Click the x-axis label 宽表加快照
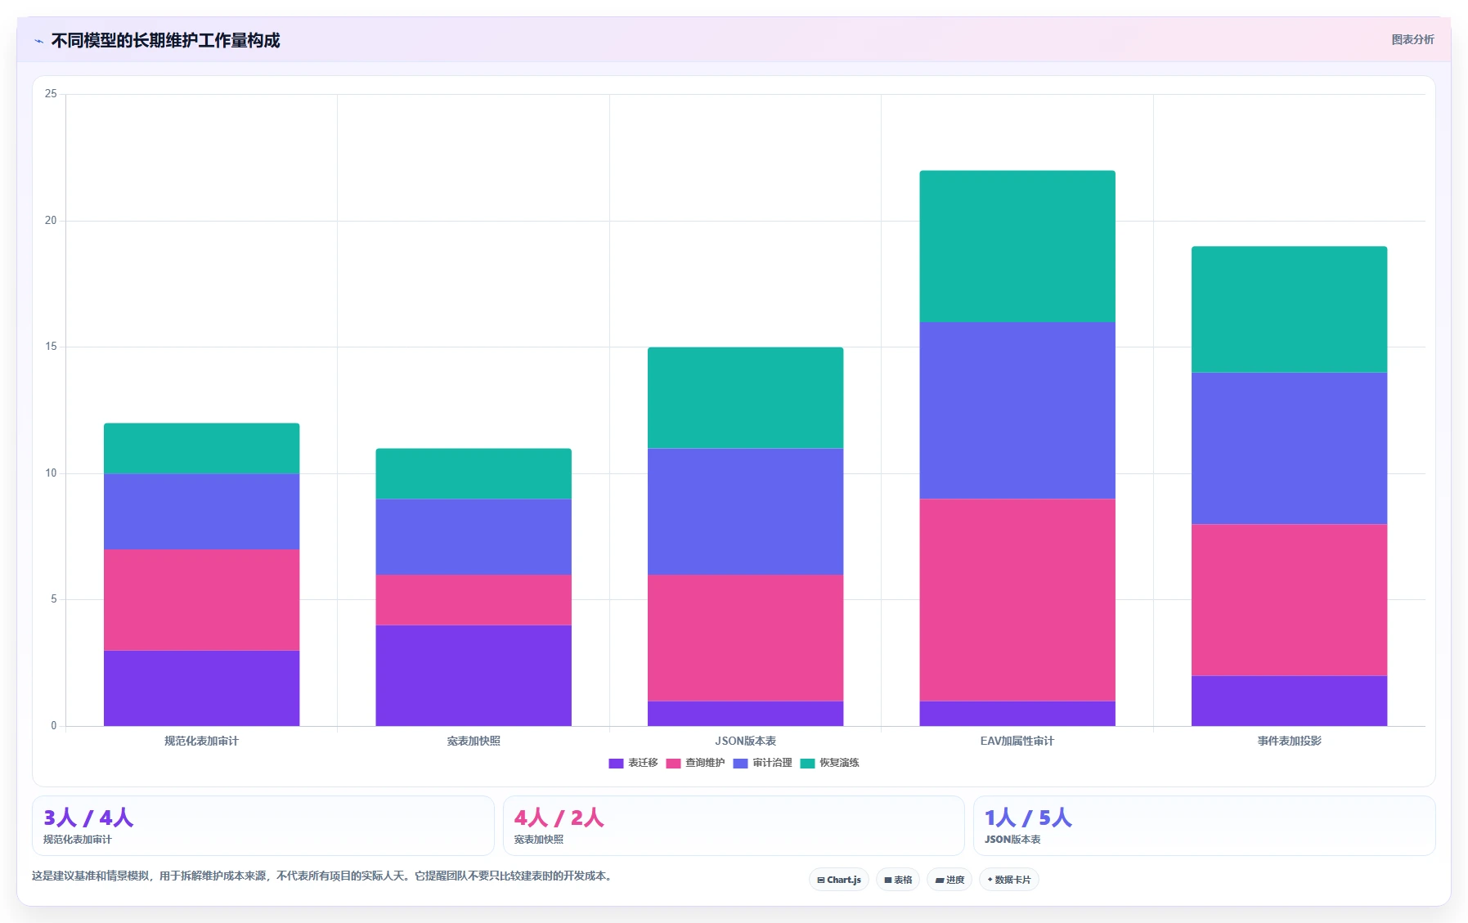 point(474,741)
